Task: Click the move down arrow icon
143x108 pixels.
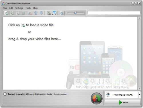Action: tap(41, 13)
